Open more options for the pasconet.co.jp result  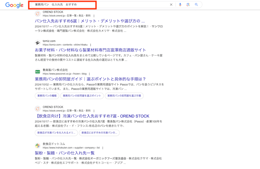pyautogui.click(x=89, y=74)
